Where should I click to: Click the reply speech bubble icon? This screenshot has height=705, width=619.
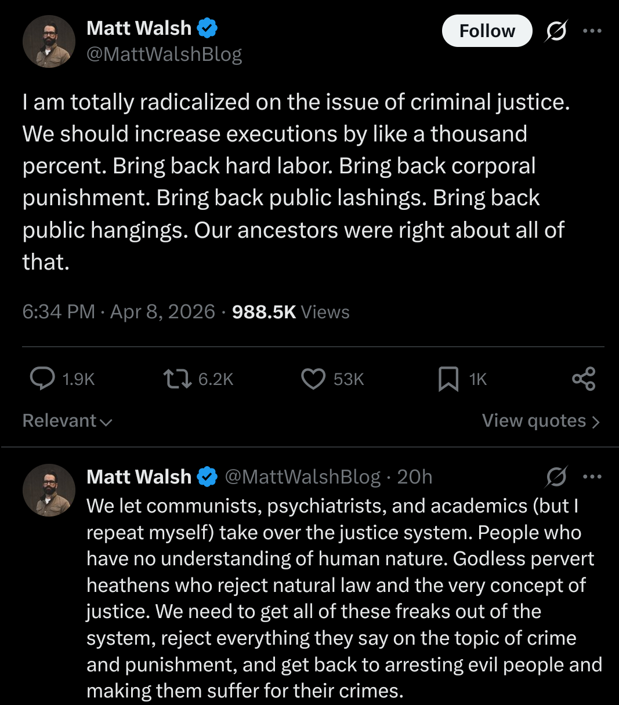42,379
